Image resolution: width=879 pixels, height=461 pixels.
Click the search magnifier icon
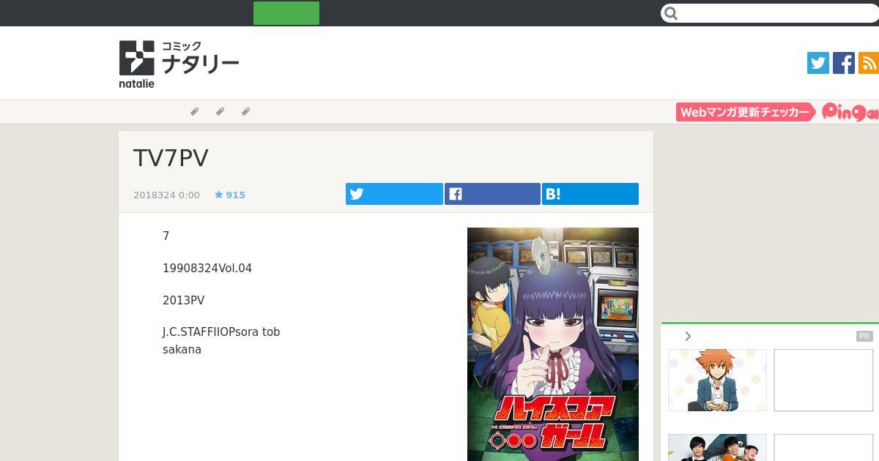(x=671, y=13)
